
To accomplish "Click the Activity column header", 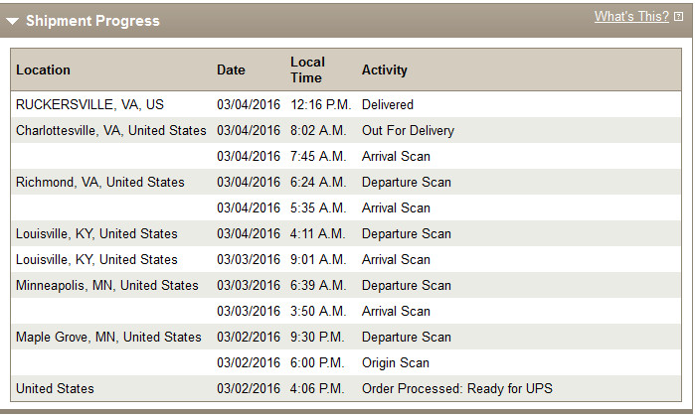I will 385,69.
